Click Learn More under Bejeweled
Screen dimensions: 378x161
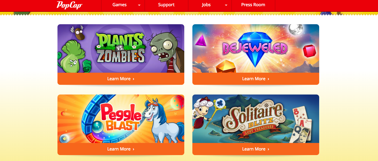click(x=256, y=79)
